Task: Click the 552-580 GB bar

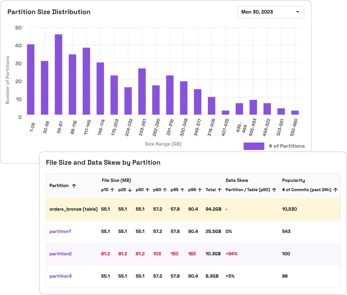Action: [295, 113]
